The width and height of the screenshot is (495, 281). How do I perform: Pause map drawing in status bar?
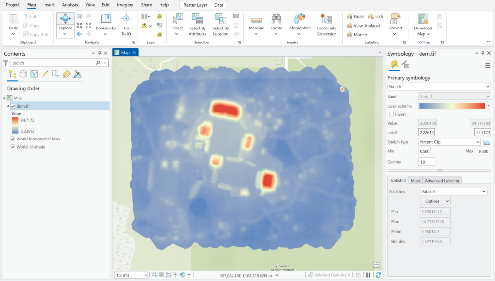[368, 275]
